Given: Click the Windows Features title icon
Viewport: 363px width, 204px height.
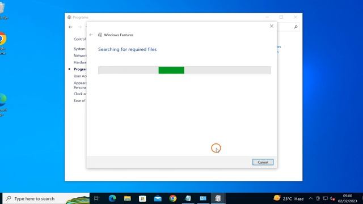Looking at the screenshot, I should pyautogui.click(x=100, y=35).
